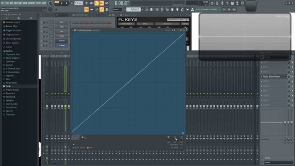Open the TOOLS menu
The image size is (295, 166).
coord(38,3)
